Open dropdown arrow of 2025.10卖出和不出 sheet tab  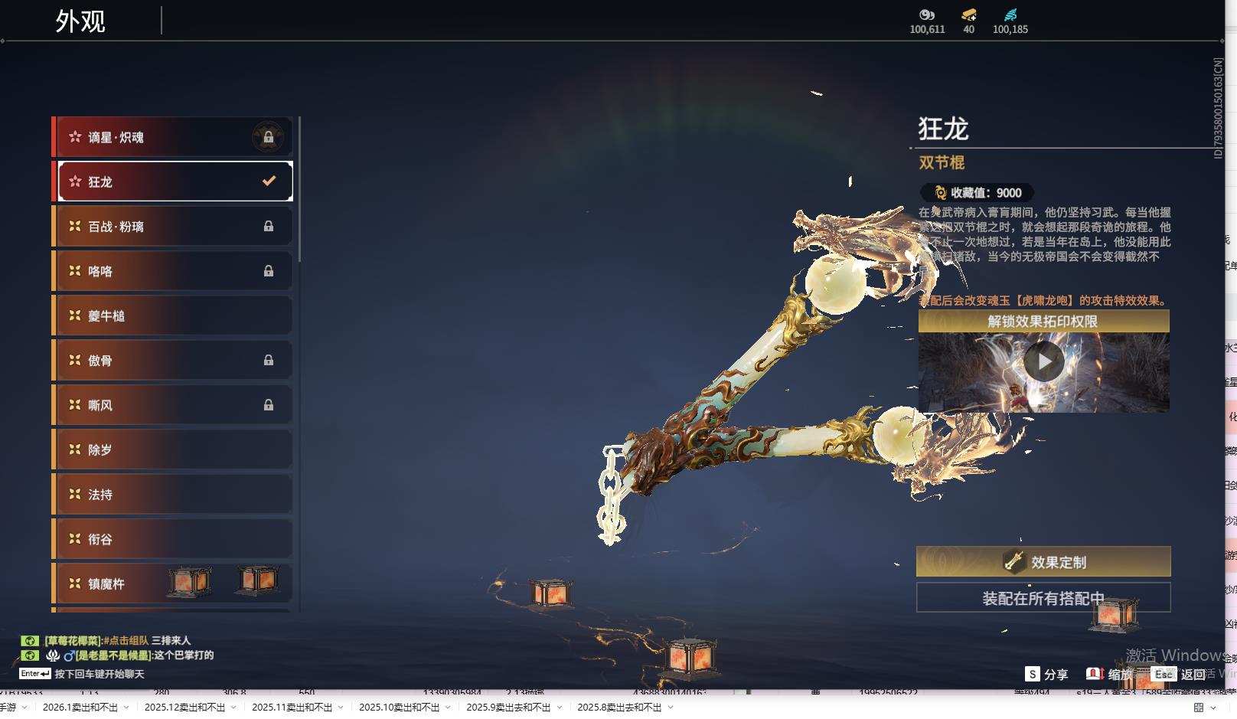(x=447, y=708)
